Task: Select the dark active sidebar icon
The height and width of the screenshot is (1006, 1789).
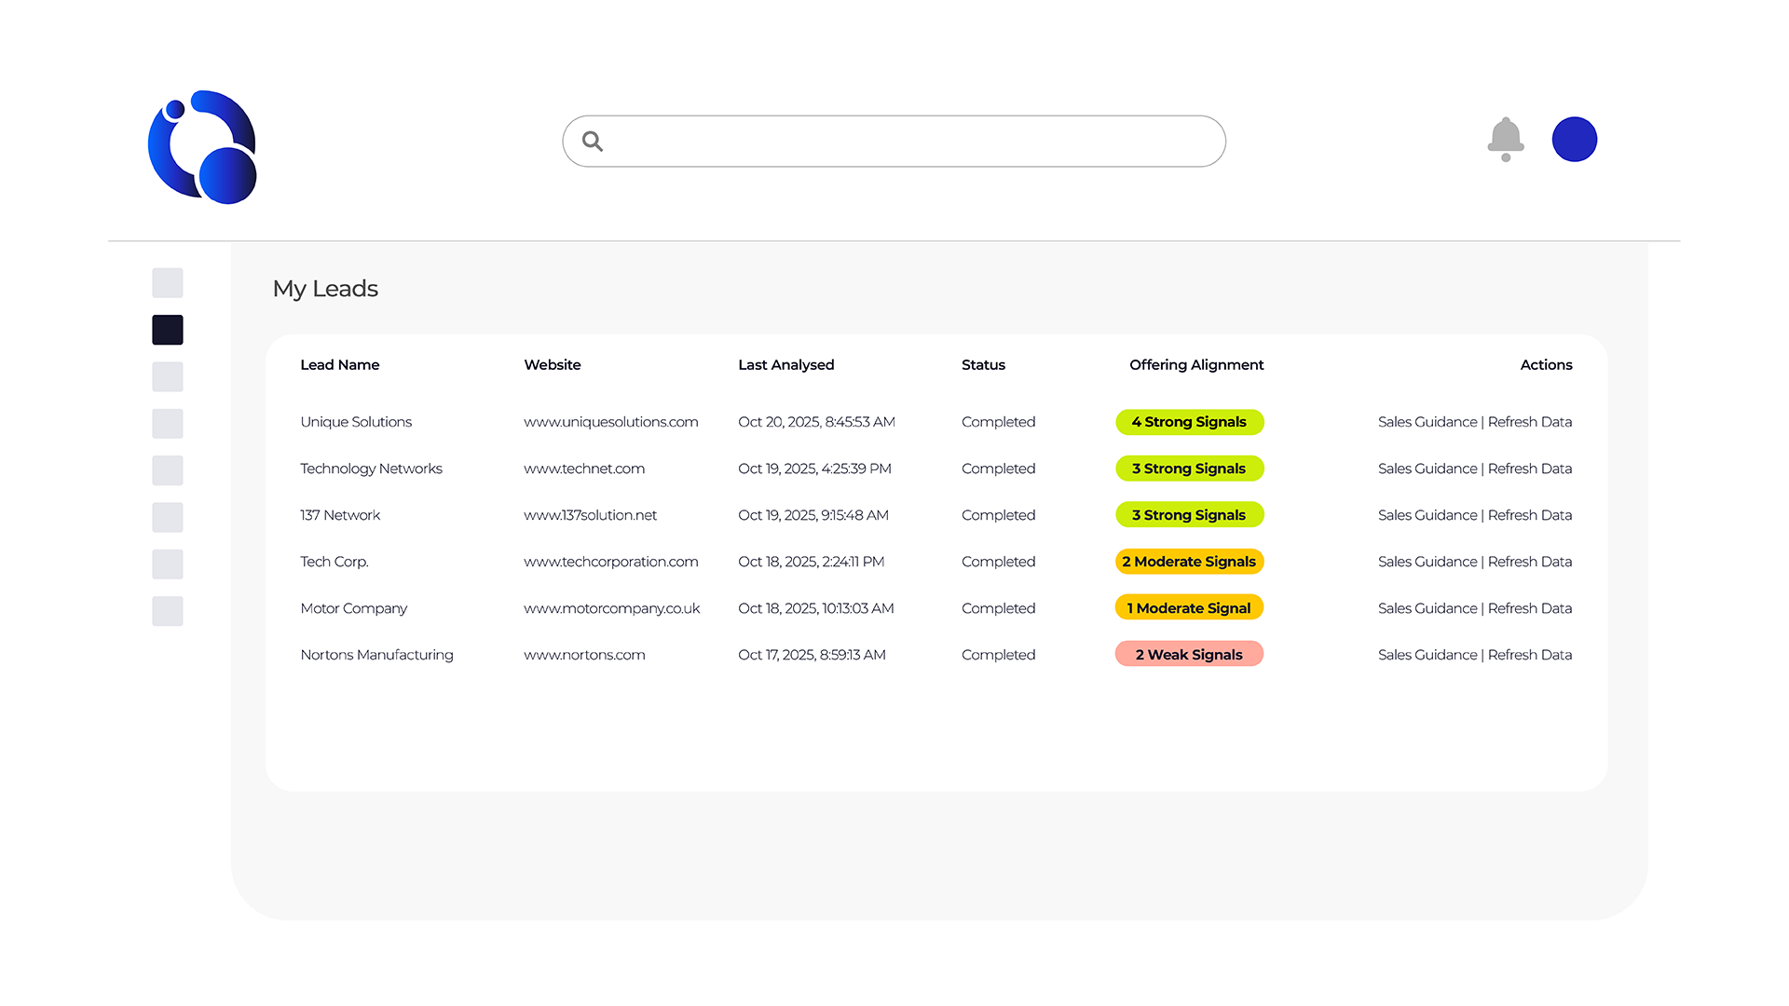Action: [x=168, y=330]
